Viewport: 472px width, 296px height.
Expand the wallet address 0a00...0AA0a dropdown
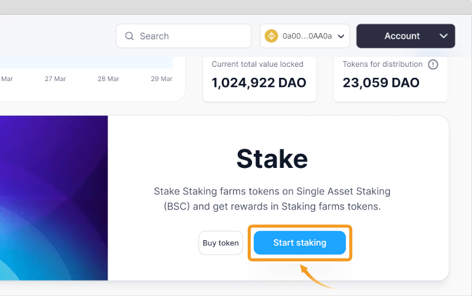[x=340, y=36]
